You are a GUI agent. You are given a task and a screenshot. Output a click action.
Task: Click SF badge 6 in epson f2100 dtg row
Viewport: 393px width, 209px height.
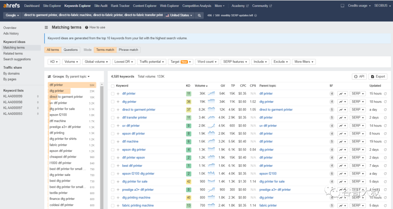click(x=332, y=173)
